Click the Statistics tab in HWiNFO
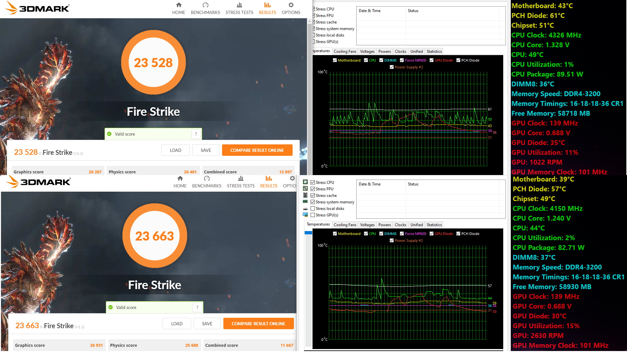627x352 pixels. (434, 51)
